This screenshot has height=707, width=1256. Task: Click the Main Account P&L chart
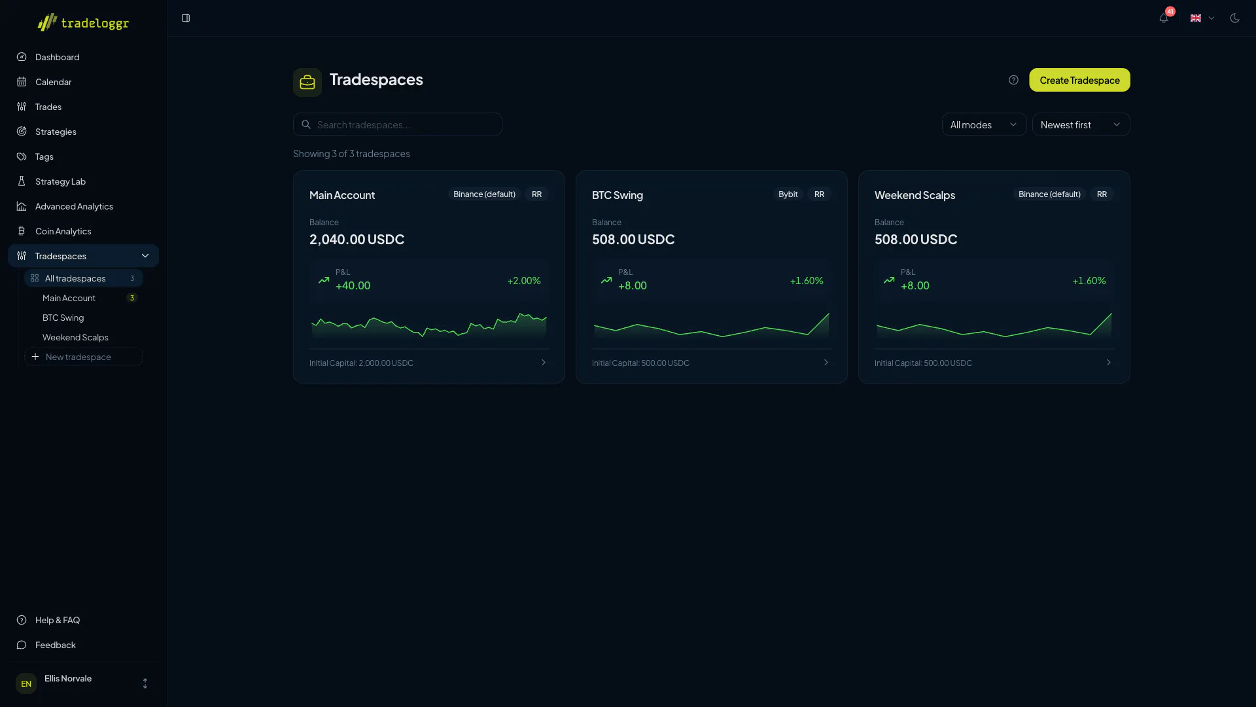click(429, 325)
